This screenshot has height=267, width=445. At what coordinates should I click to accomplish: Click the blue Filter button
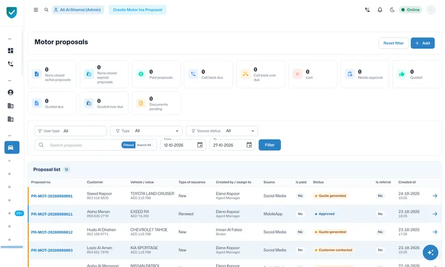tap(270, 145)
